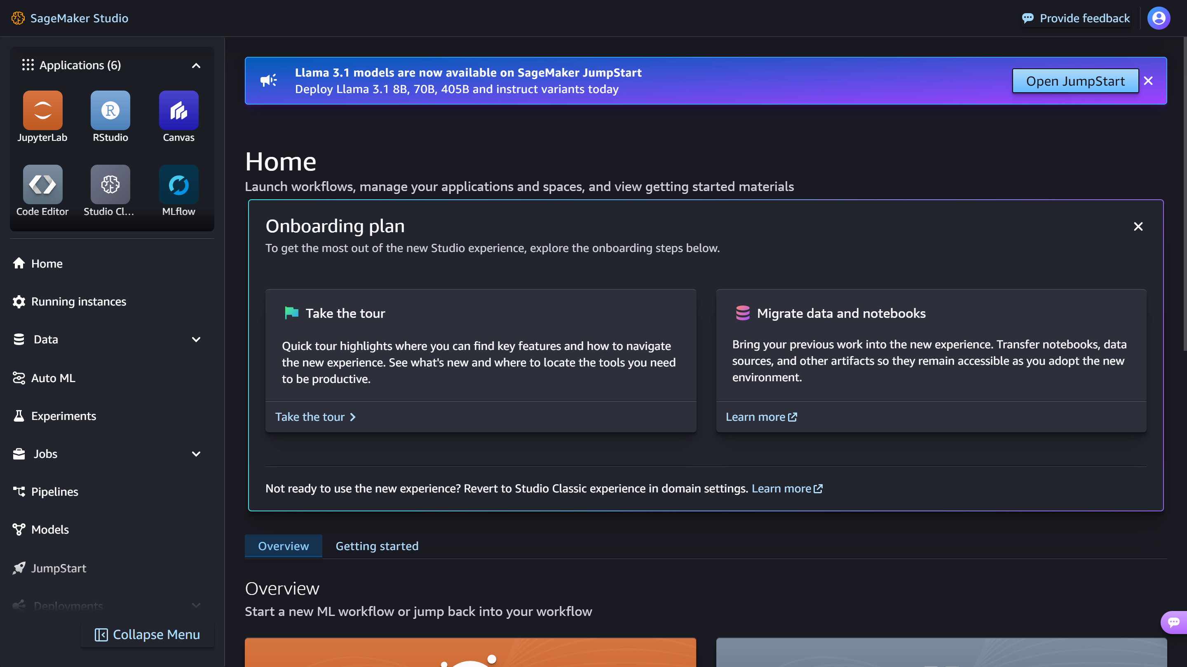Dismiss the Onboarding plan panel
This screenshot has height=667, width=1187.
pos(1138,226)
